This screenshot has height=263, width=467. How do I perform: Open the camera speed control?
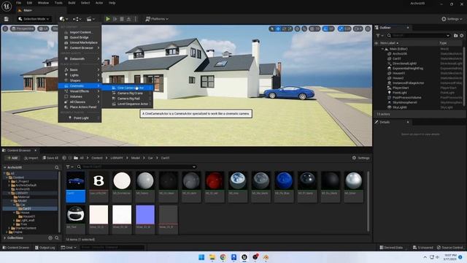[358, 28]
